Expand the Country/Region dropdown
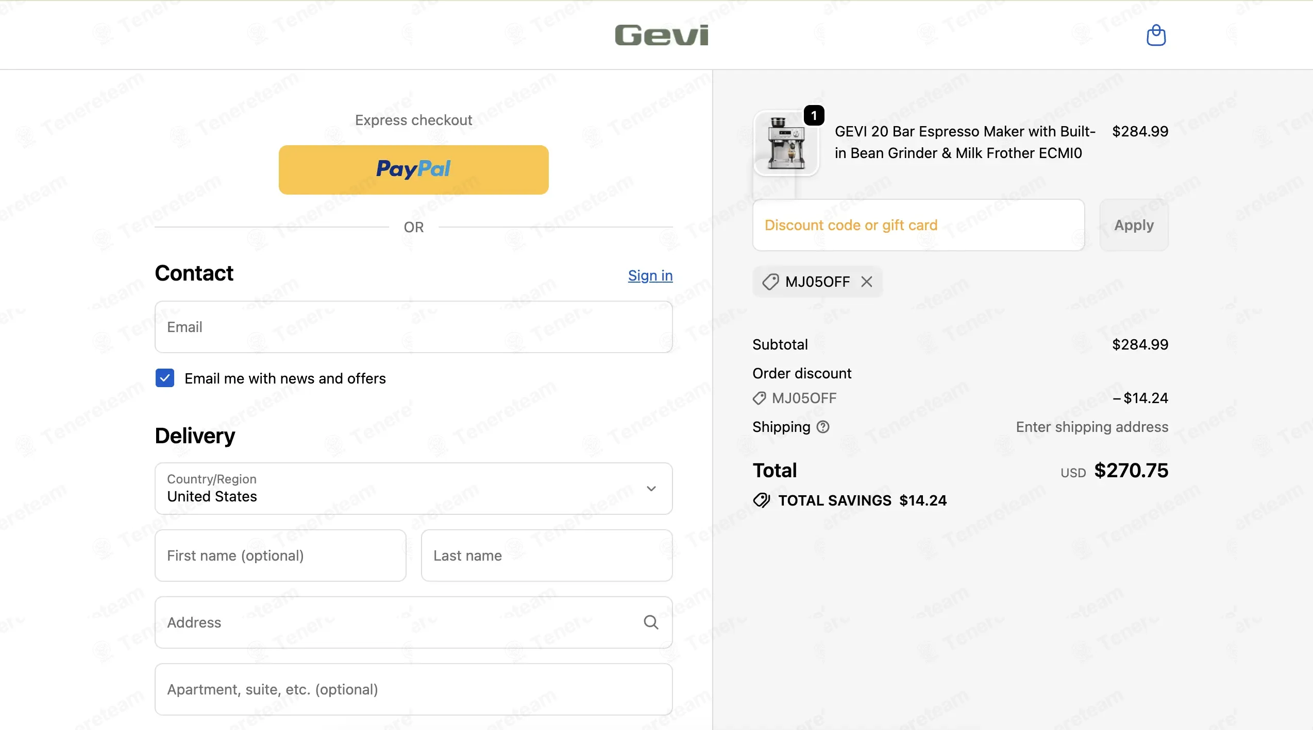Screen dimensions: 1313x730 (414, 489)
